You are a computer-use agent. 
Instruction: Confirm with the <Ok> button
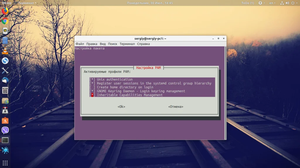pyautogui.click(x=121, y=107)
